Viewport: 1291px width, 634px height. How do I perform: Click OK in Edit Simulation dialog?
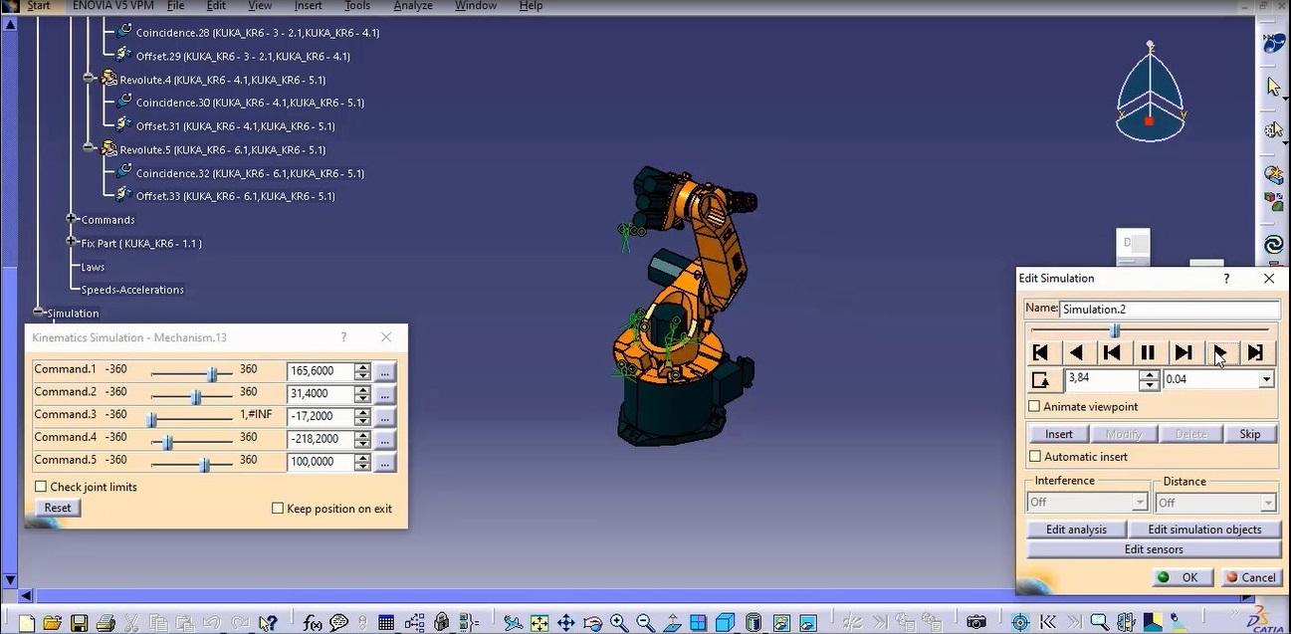pyautogui.click(x=1182, y=577)
